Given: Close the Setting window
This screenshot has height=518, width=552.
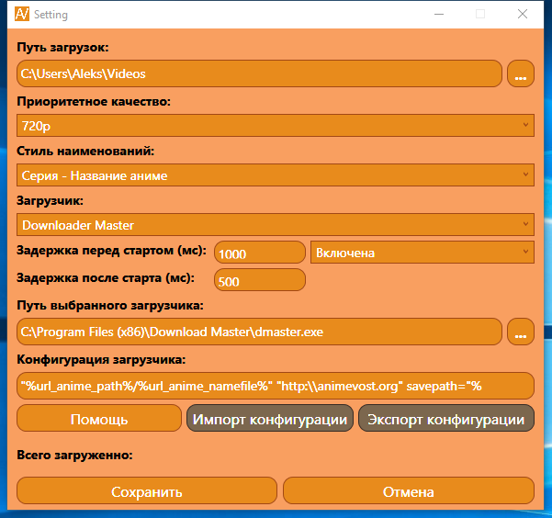Looking at the screenshot, I should click(523, 14).
